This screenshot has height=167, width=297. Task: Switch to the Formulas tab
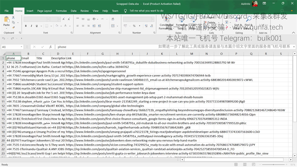pyautogui.click(x=61, y=11)
